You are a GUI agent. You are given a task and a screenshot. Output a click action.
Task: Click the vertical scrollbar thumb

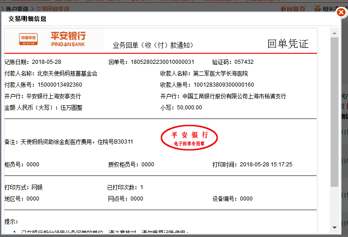point(334,112)
